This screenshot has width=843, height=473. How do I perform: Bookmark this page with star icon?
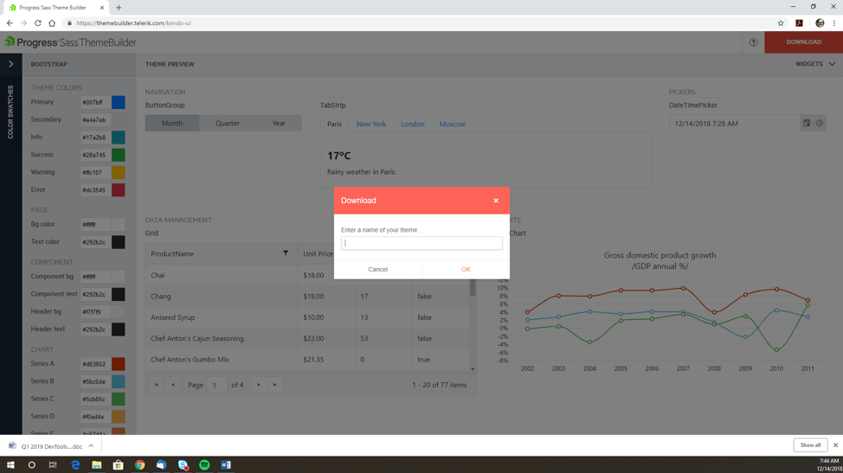tap(781, 23)
